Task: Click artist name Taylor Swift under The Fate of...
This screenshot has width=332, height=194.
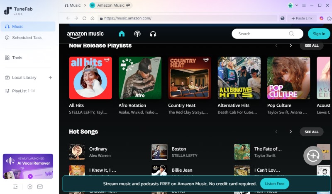Action: pyautogui.click(x=265, y=156)
